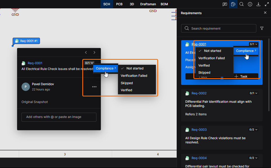Open the requirements filter funnel

[262, 28]
